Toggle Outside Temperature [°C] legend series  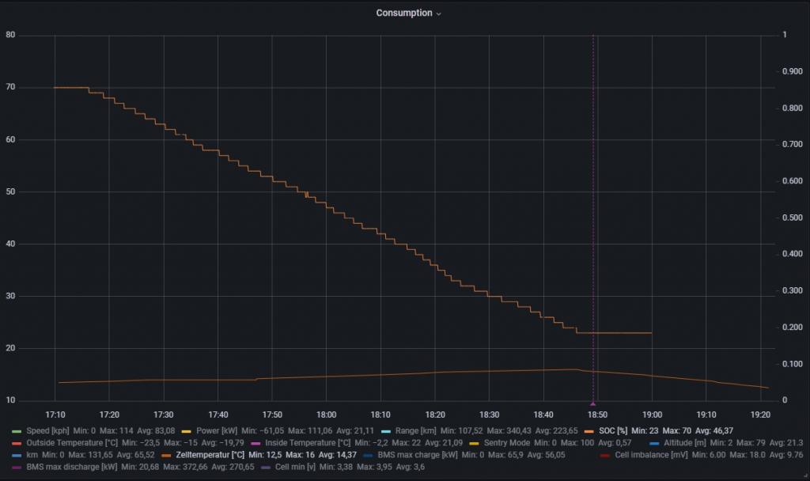(x=72, y=443)
